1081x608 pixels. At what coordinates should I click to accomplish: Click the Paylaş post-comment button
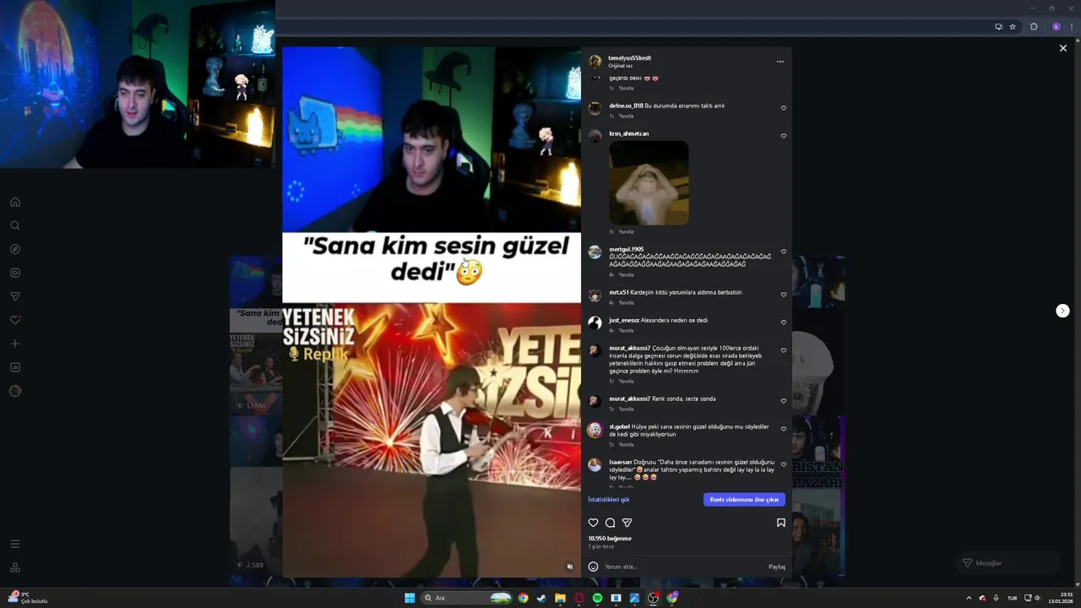777,567
